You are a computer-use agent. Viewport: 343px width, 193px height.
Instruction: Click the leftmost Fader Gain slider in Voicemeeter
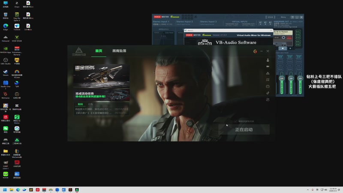282,83
